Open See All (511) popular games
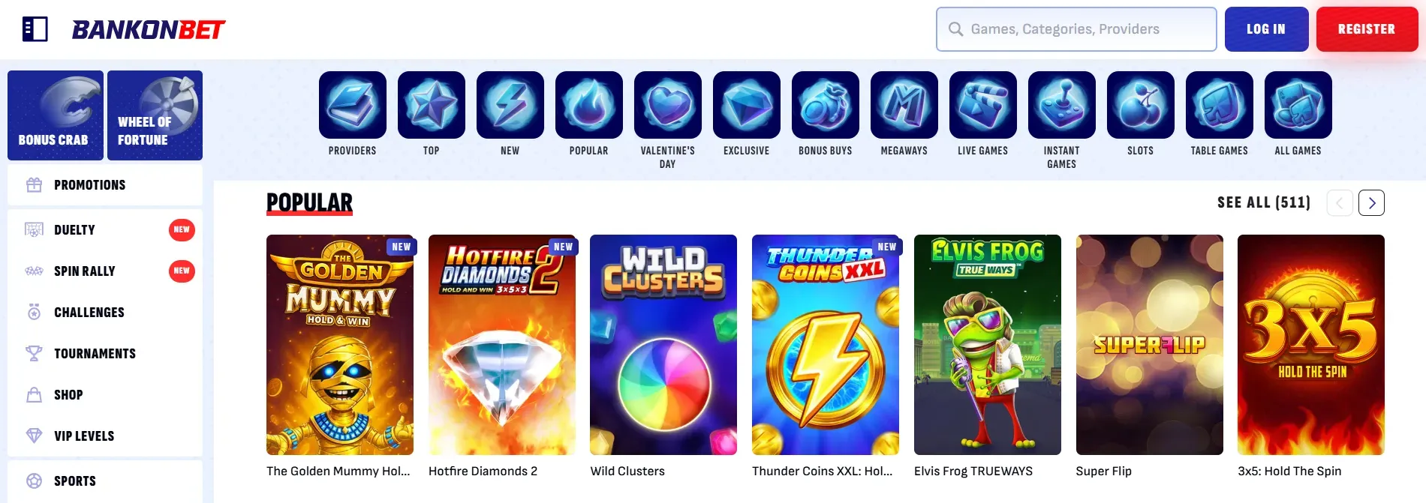The height and width of the screenshot is (503, 1426). (1264, 202)
